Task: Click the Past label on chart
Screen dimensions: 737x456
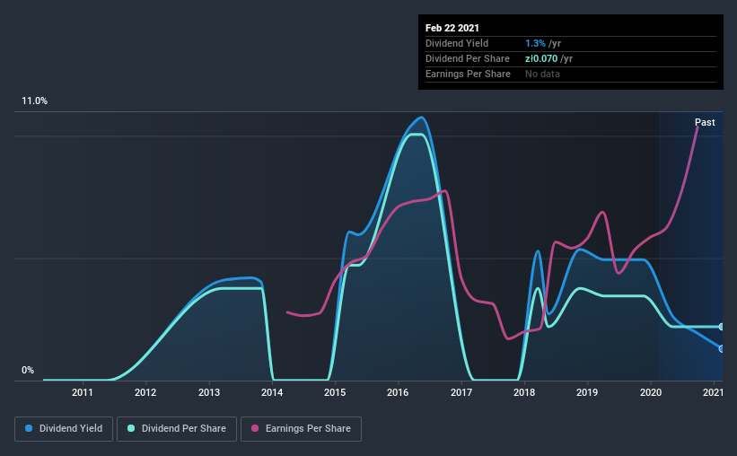Action: tap(705, 122)
